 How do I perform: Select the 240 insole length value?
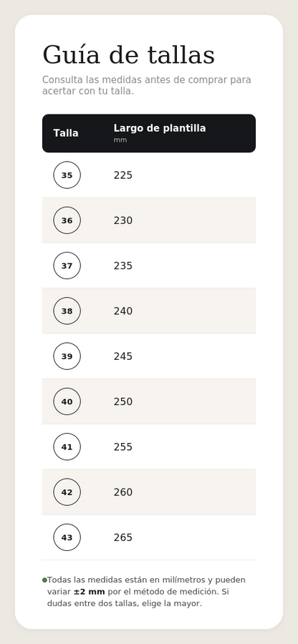123,311
